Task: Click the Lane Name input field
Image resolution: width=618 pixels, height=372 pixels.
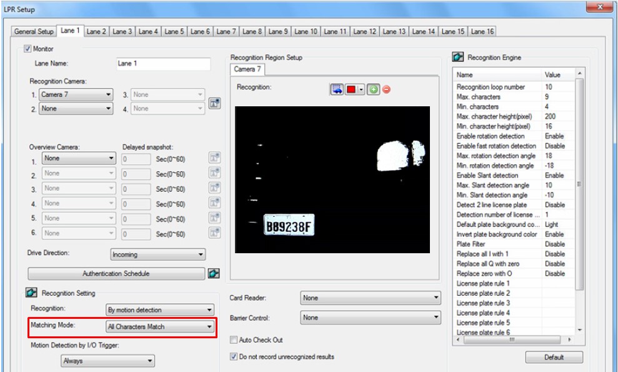Action: (x=163, y=64)
